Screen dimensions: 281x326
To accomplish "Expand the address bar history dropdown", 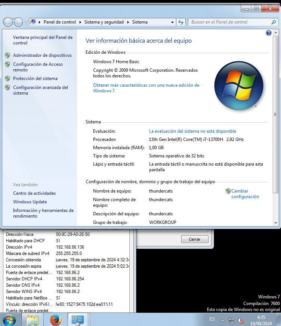I will (x=172, y=22).
